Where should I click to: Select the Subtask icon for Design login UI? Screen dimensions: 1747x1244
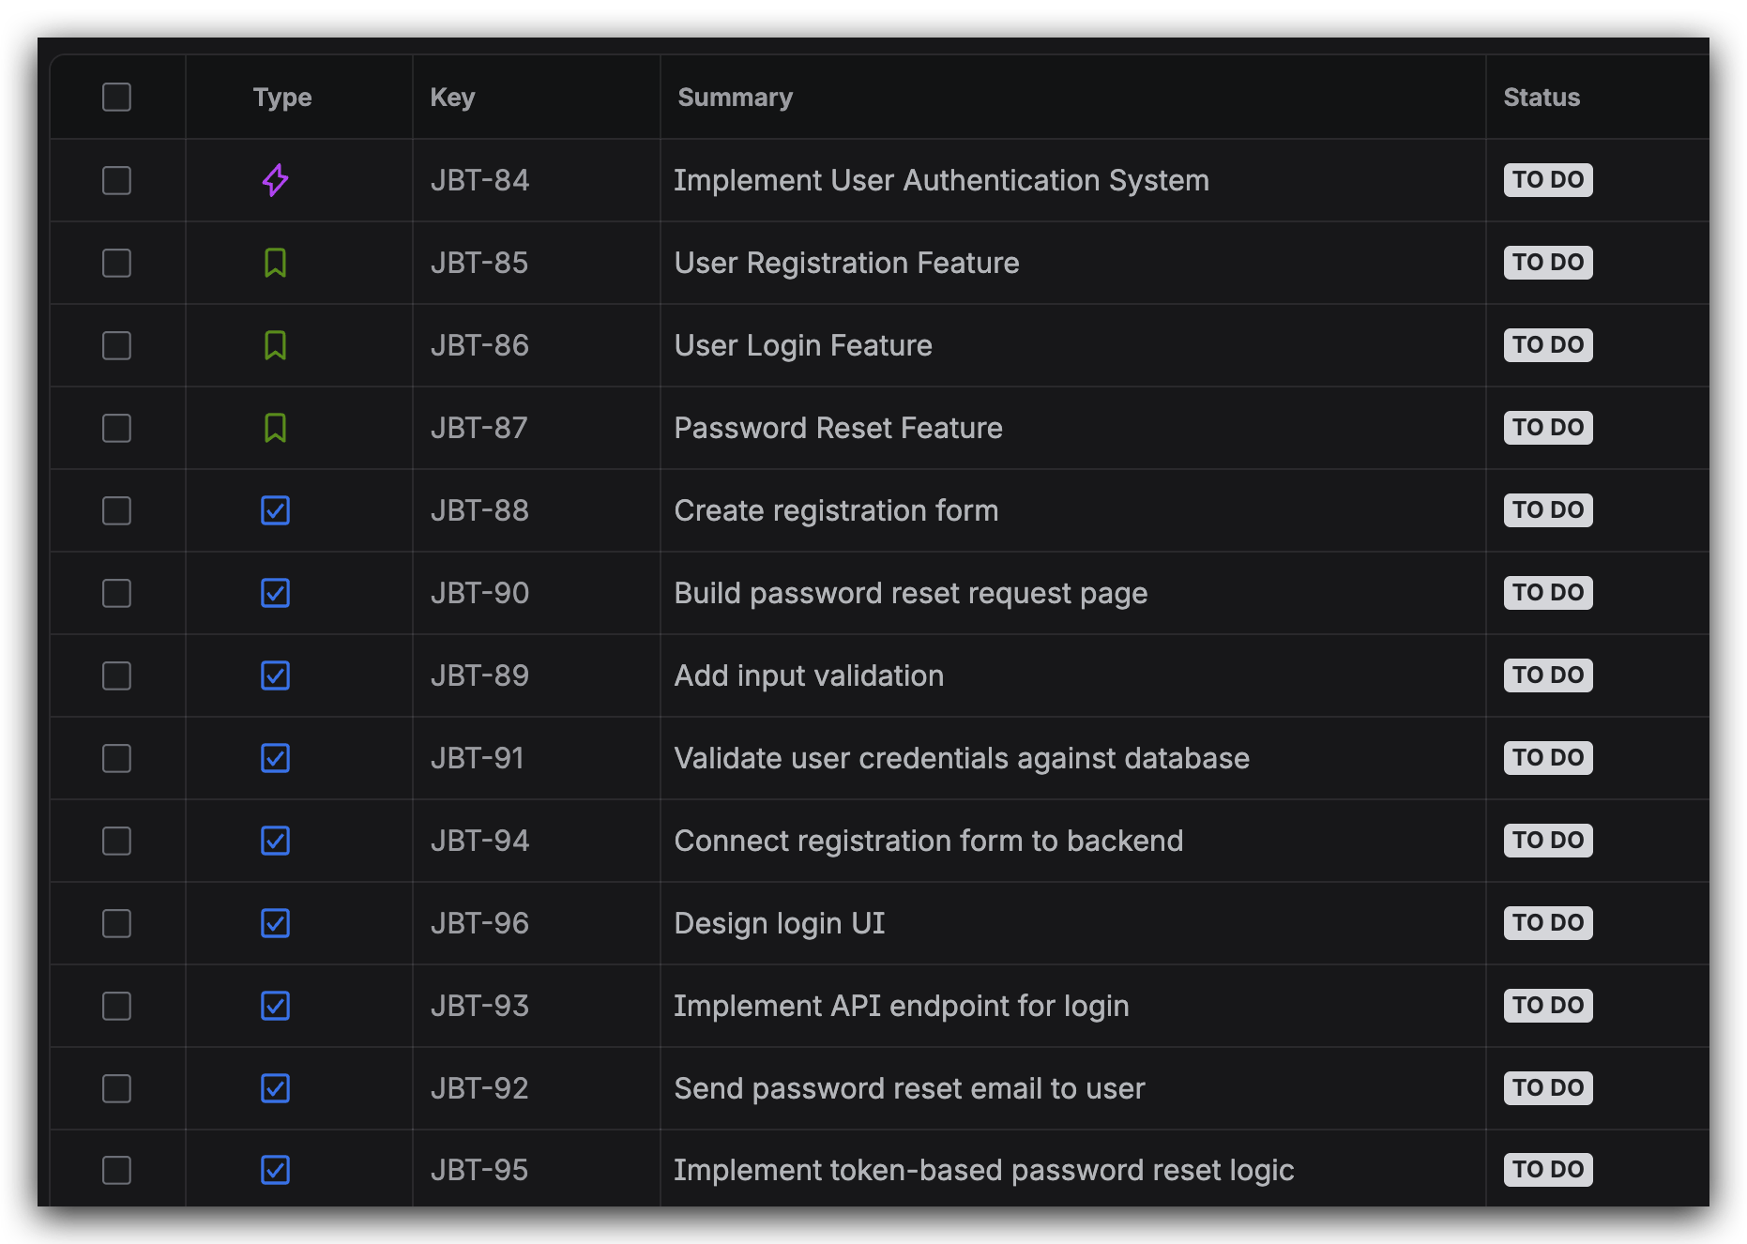click(x=275, y=923)
